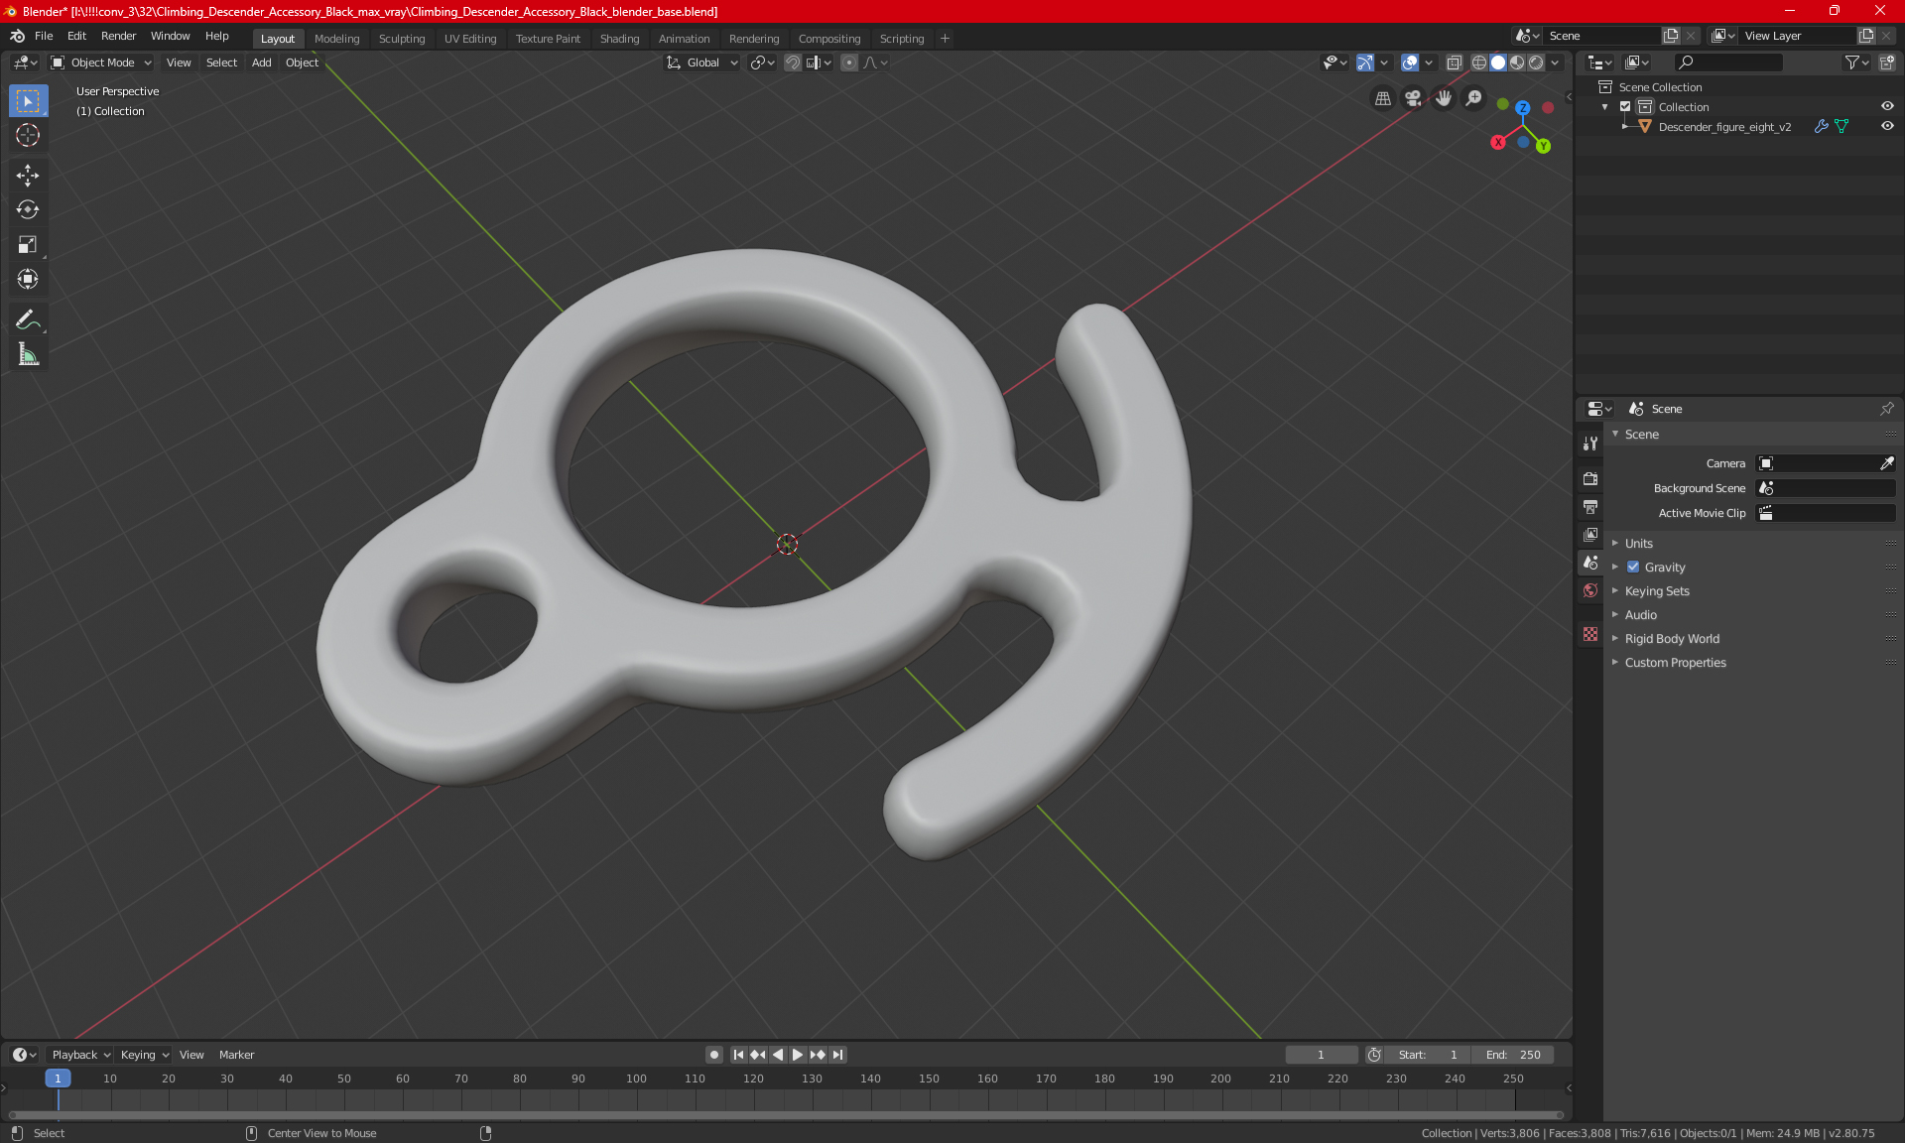
Task: Select the Cursor tool in toolbar
Action: pos(28,135)
